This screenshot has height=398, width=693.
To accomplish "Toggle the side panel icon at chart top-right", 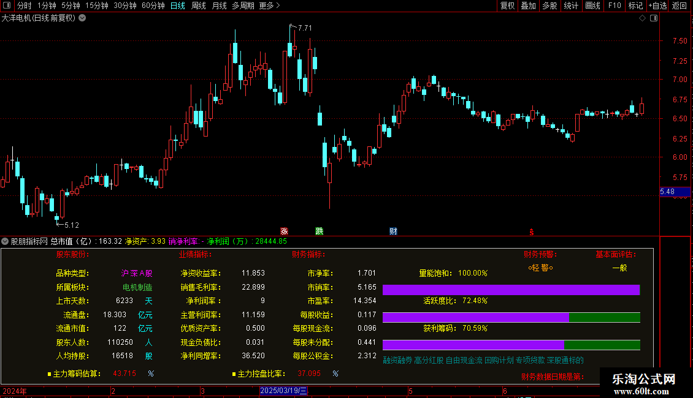I will (x=654, y=18).
